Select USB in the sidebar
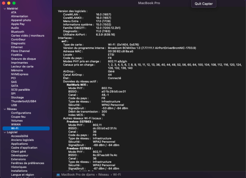This screenshot has height=178, width=246. pyautogui.click(x=14, y=105)
